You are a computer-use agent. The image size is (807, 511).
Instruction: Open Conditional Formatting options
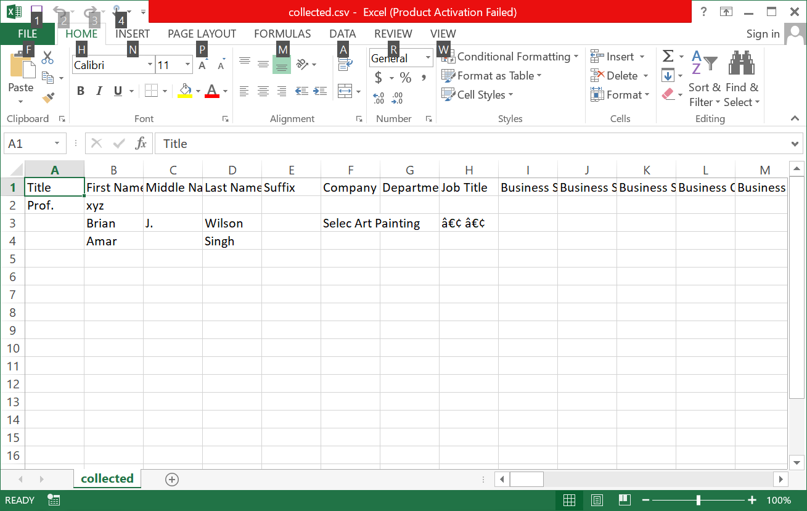[x=509, y=56]
